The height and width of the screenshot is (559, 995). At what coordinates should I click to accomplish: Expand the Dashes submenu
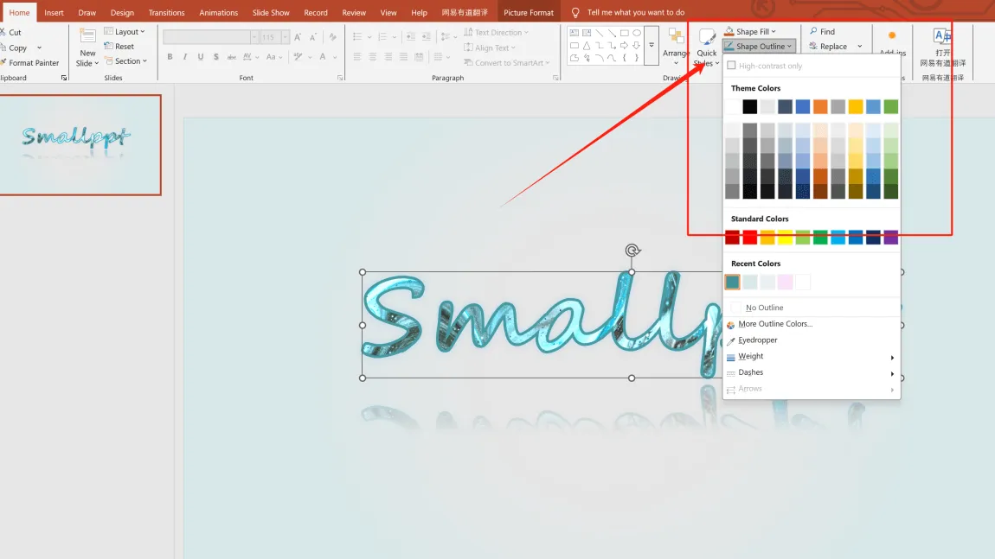[x=750, y=372]
